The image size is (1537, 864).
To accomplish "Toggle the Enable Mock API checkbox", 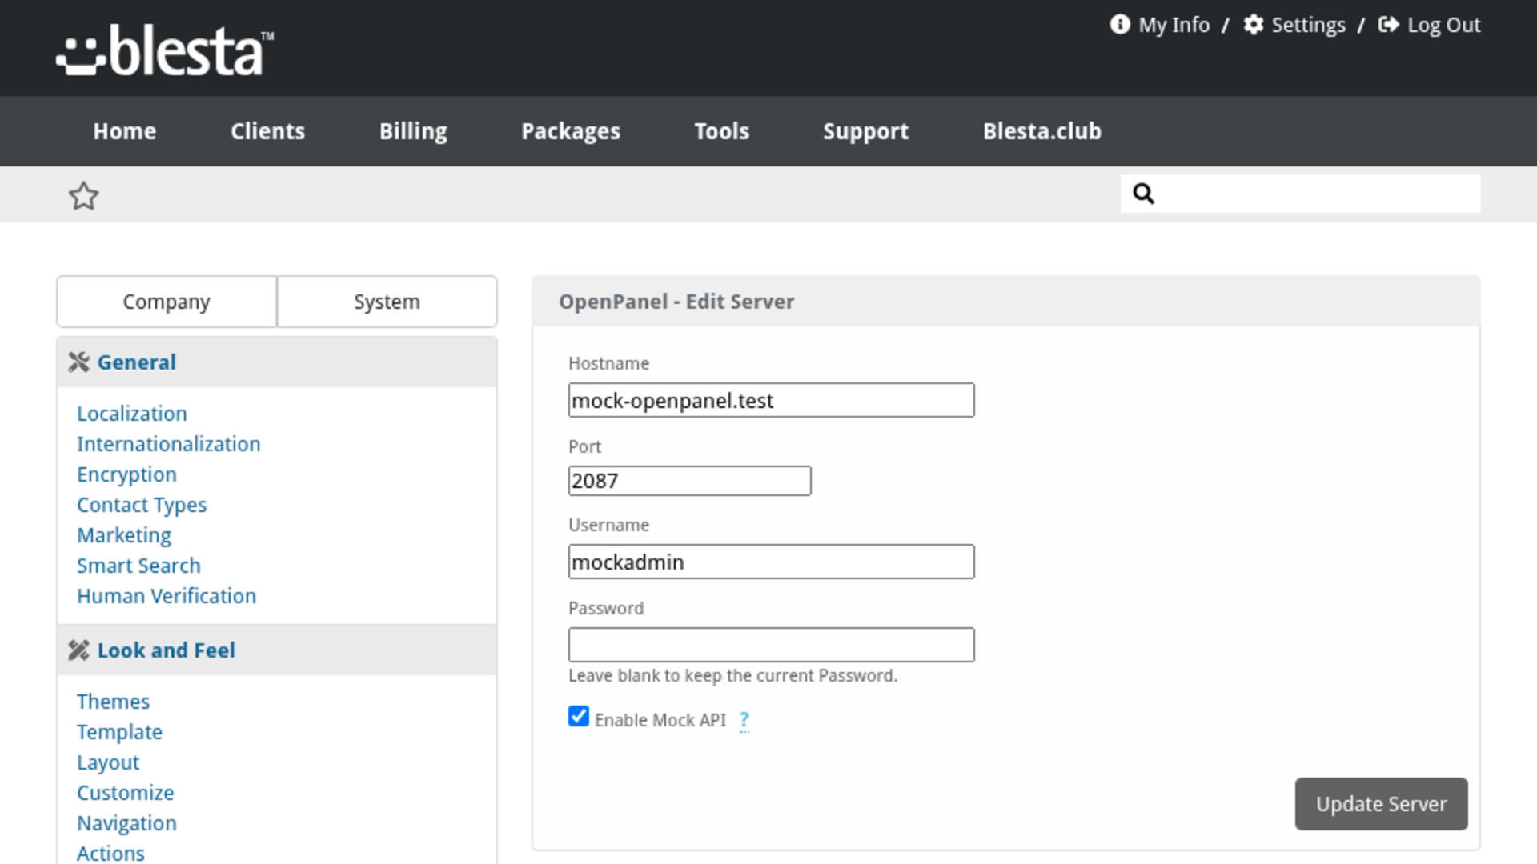I will tap(579, 716).
